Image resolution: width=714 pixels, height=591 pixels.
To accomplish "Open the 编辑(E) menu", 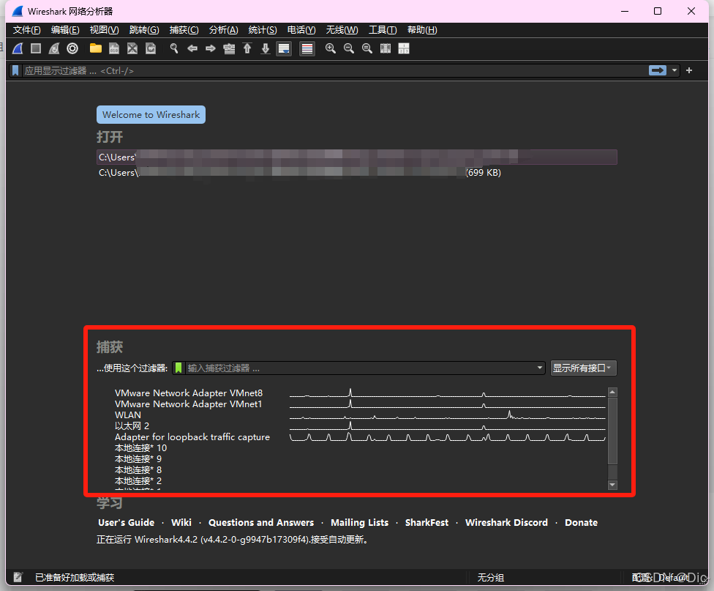I will coord(65,30).
